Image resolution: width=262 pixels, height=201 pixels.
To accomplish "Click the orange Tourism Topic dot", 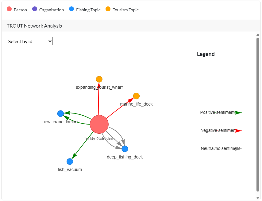I will click(108, 9).
